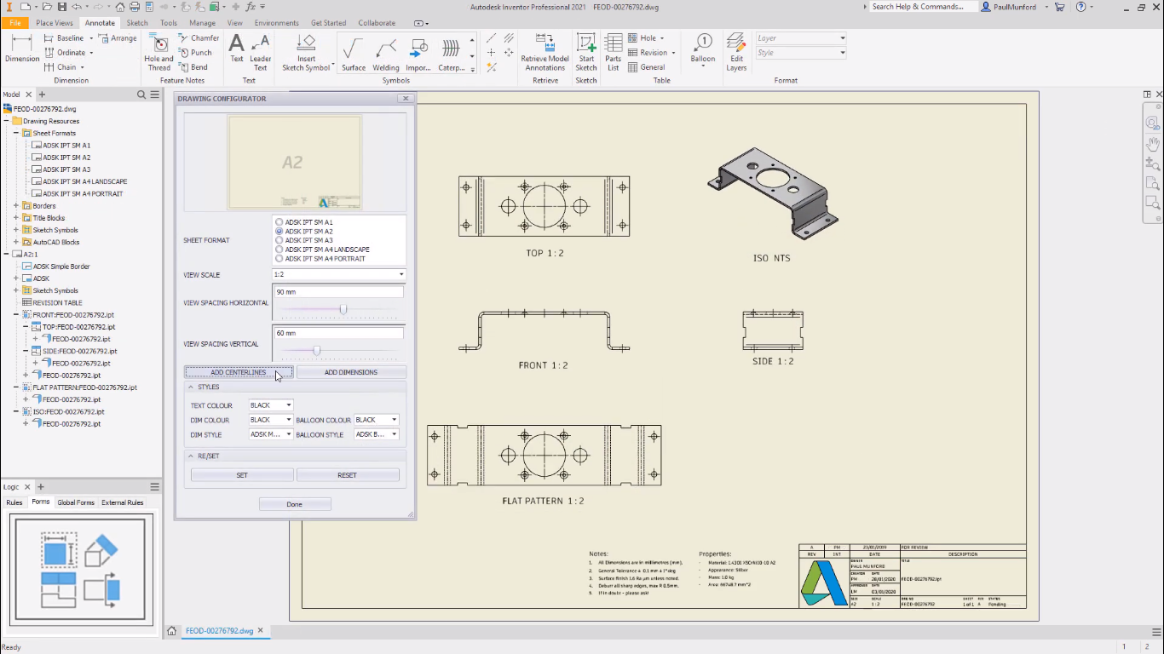Select ADSK IPT SM A1 sheet format radio
Screen dimensions: 1164x654
pos(279,222)
